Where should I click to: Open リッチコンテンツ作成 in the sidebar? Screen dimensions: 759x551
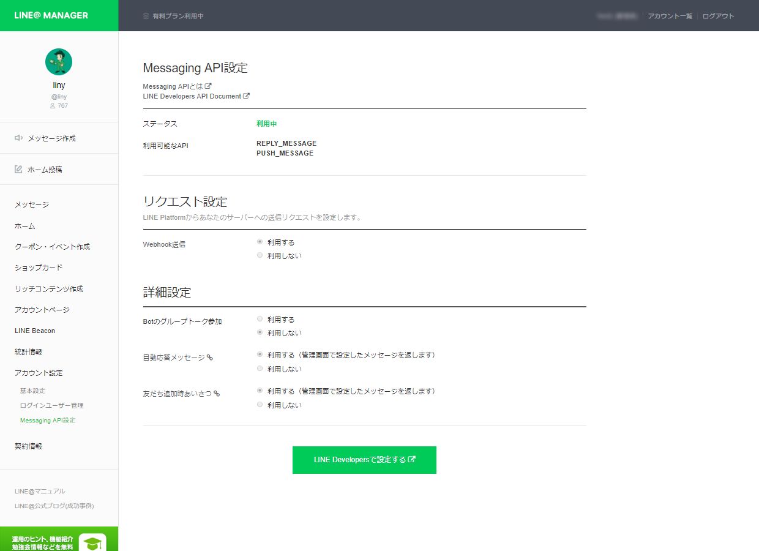(49, 289)
